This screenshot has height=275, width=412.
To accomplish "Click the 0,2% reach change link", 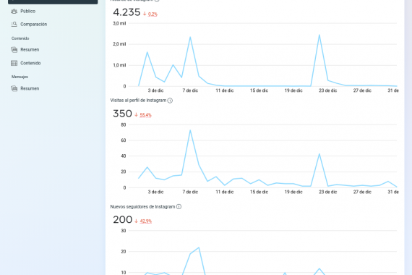I will pos(153,14).
